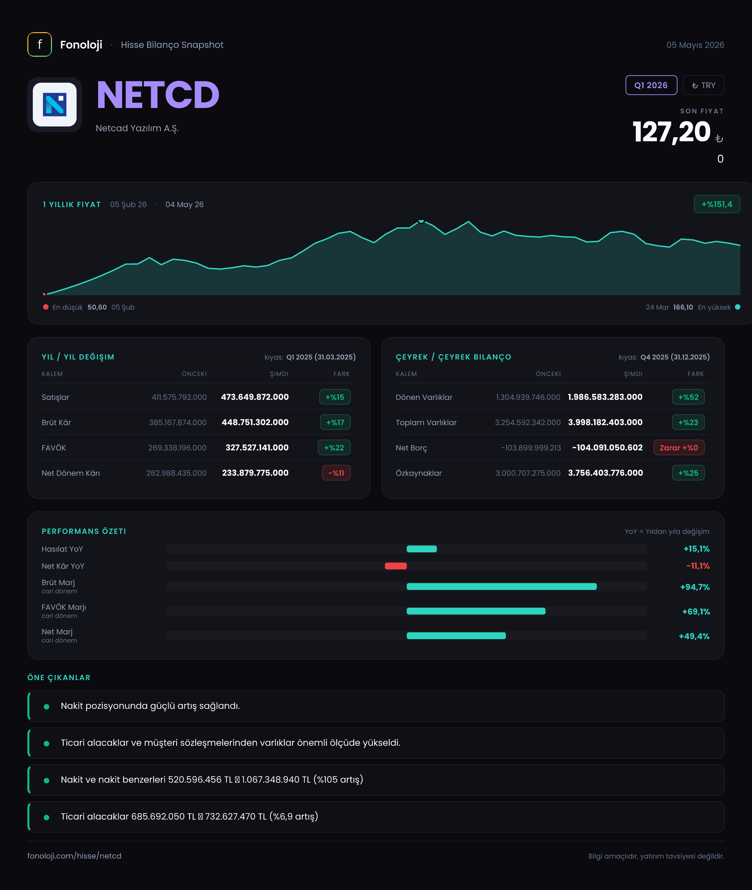Click the peak marker on price chart
The width and height of the screenshot is (752, 890).
421,221
